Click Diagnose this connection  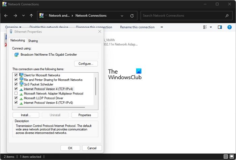point(94,27)
